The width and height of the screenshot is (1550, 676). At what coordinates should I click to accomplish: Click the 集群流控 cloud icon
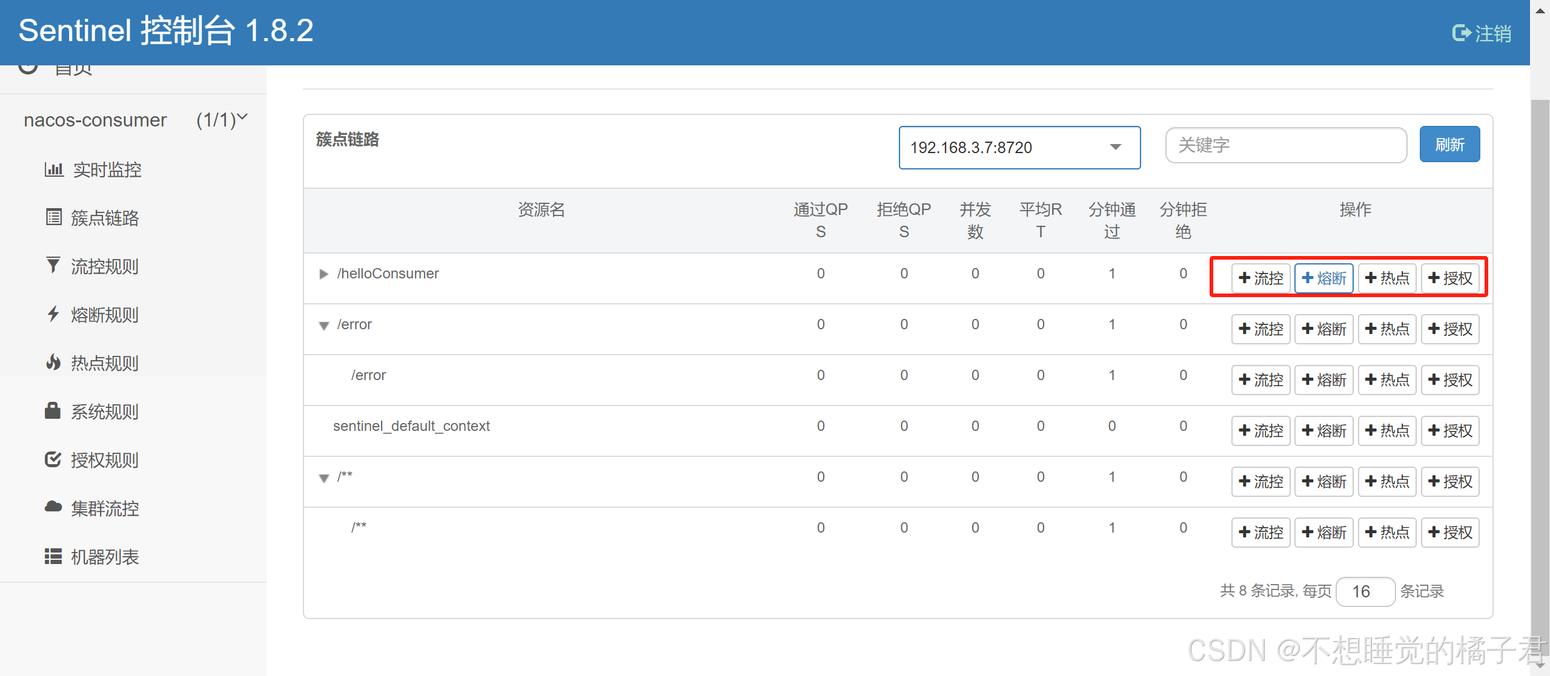point(53,507)
